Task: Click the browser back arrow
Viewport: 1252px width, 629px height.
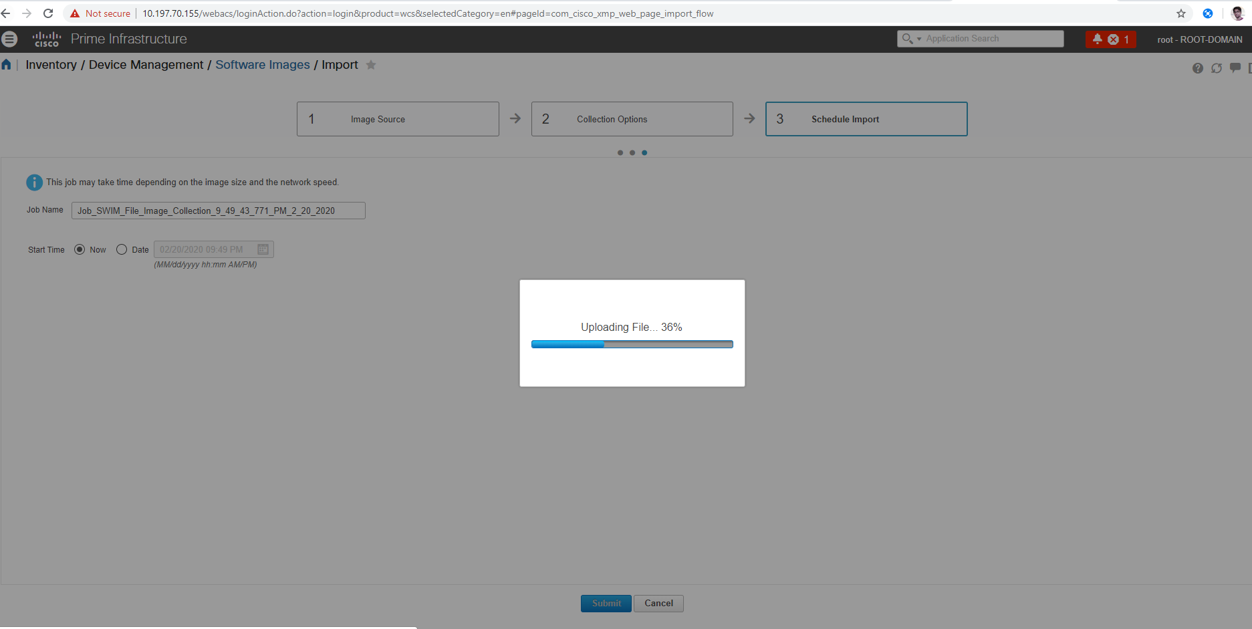Action: (x=6, y=13)
